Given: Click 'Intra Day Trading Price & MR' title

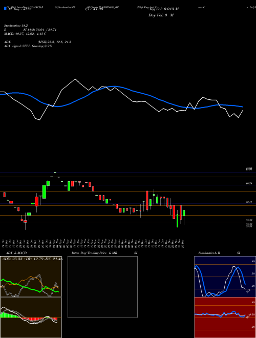Looking at the screenshot, I should (94, 253).
